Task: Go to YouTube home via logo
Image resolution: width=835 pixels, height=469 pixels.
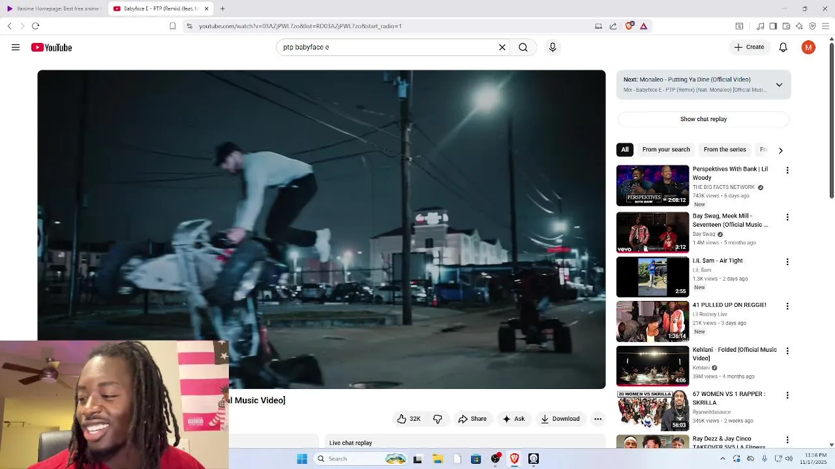Action: coord(52,48)
